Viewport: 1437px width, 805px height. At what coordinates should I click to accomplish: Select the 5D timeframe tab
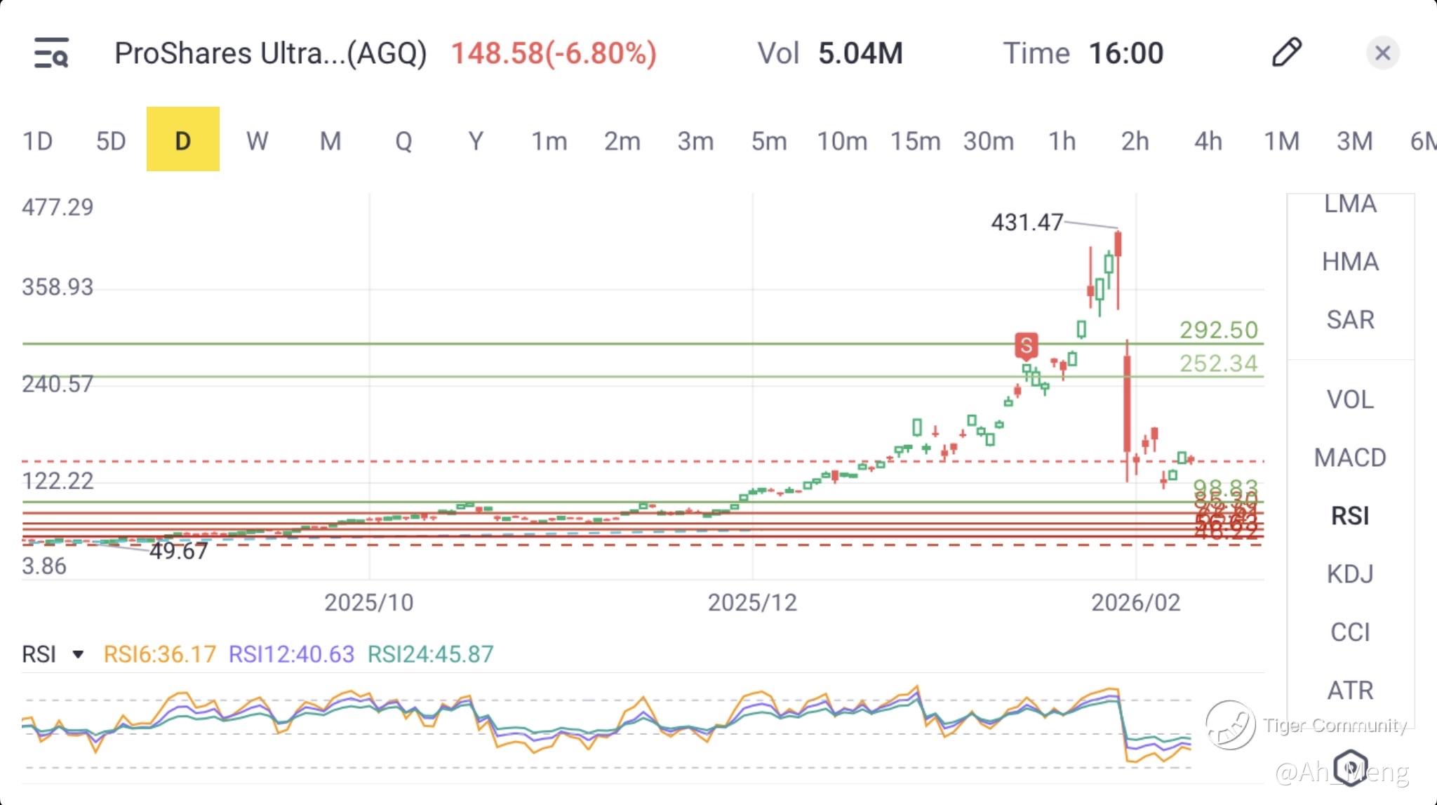(x=110, y=141)
